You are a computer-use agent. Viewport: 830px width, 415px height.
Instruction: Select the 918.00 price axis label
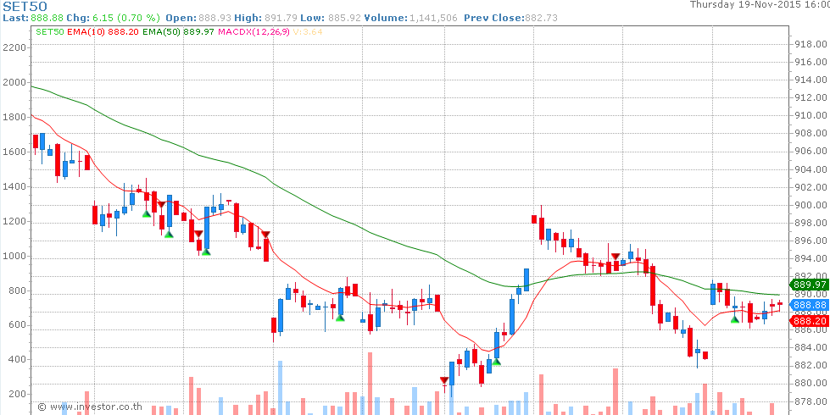[811, 44]
